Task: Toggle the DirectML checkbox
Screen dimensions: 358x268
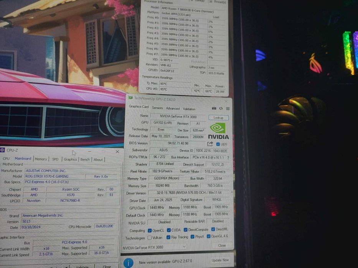Action: (213, 229)
